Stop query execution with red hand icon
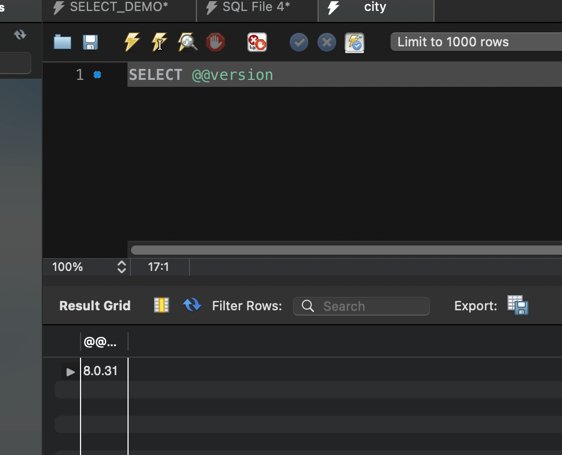 216,42
